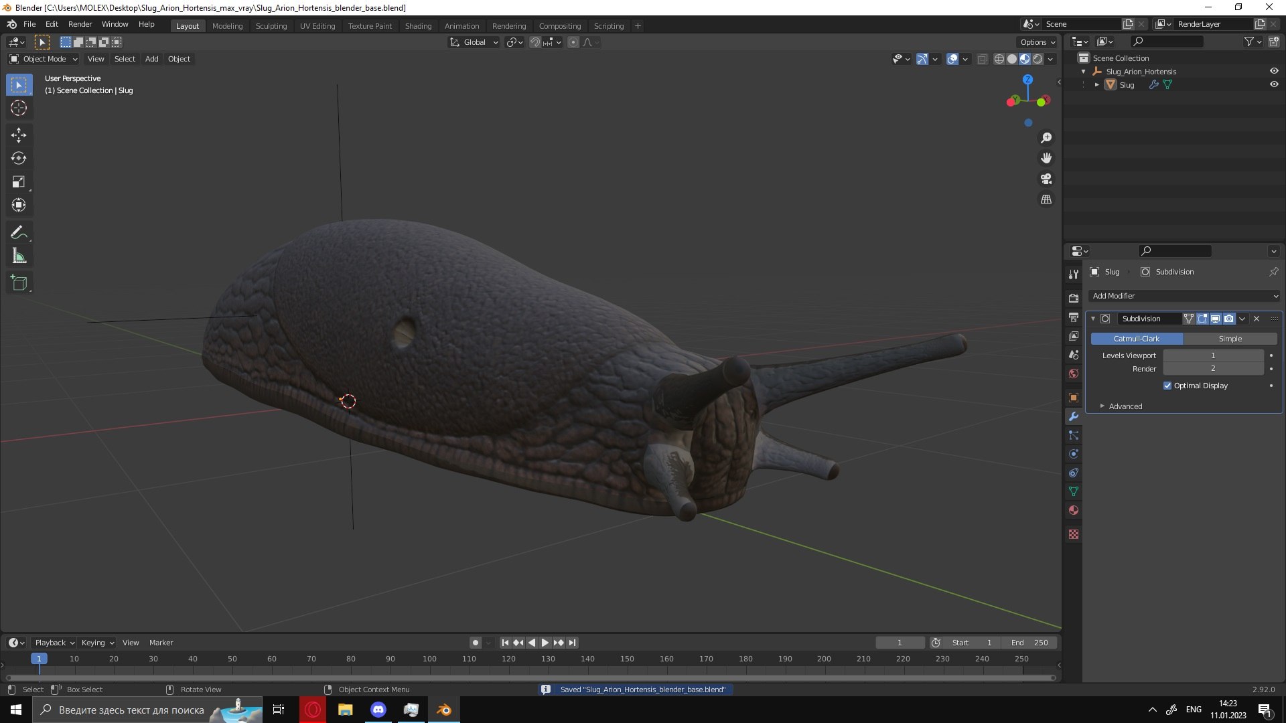Open Render properties tab icon

[1074, 298]
